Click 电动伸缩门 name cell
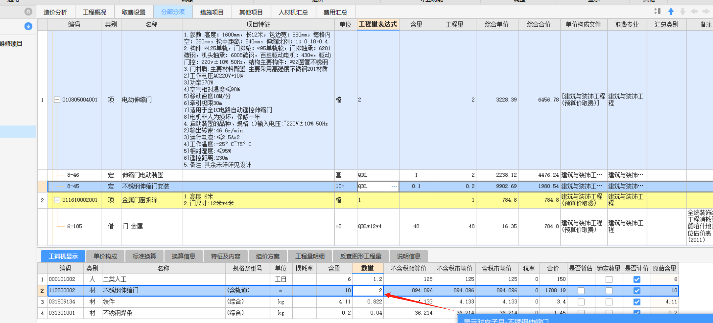This screenshot has width=713, height=323. pos(152,100)
